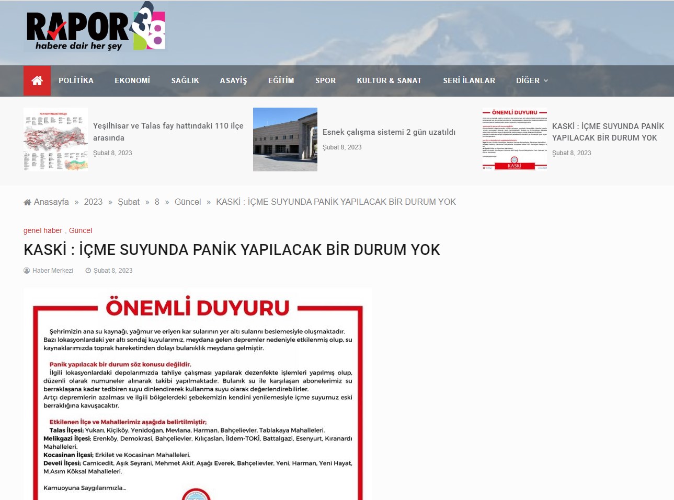Open KASKİ announcement thumbnail in top strip
Image resolution: width=674 pixels, height=500 pixels.
(515, 139)
